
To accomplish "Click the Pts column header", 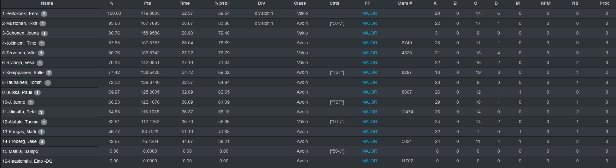I will [x=147, y=3].
